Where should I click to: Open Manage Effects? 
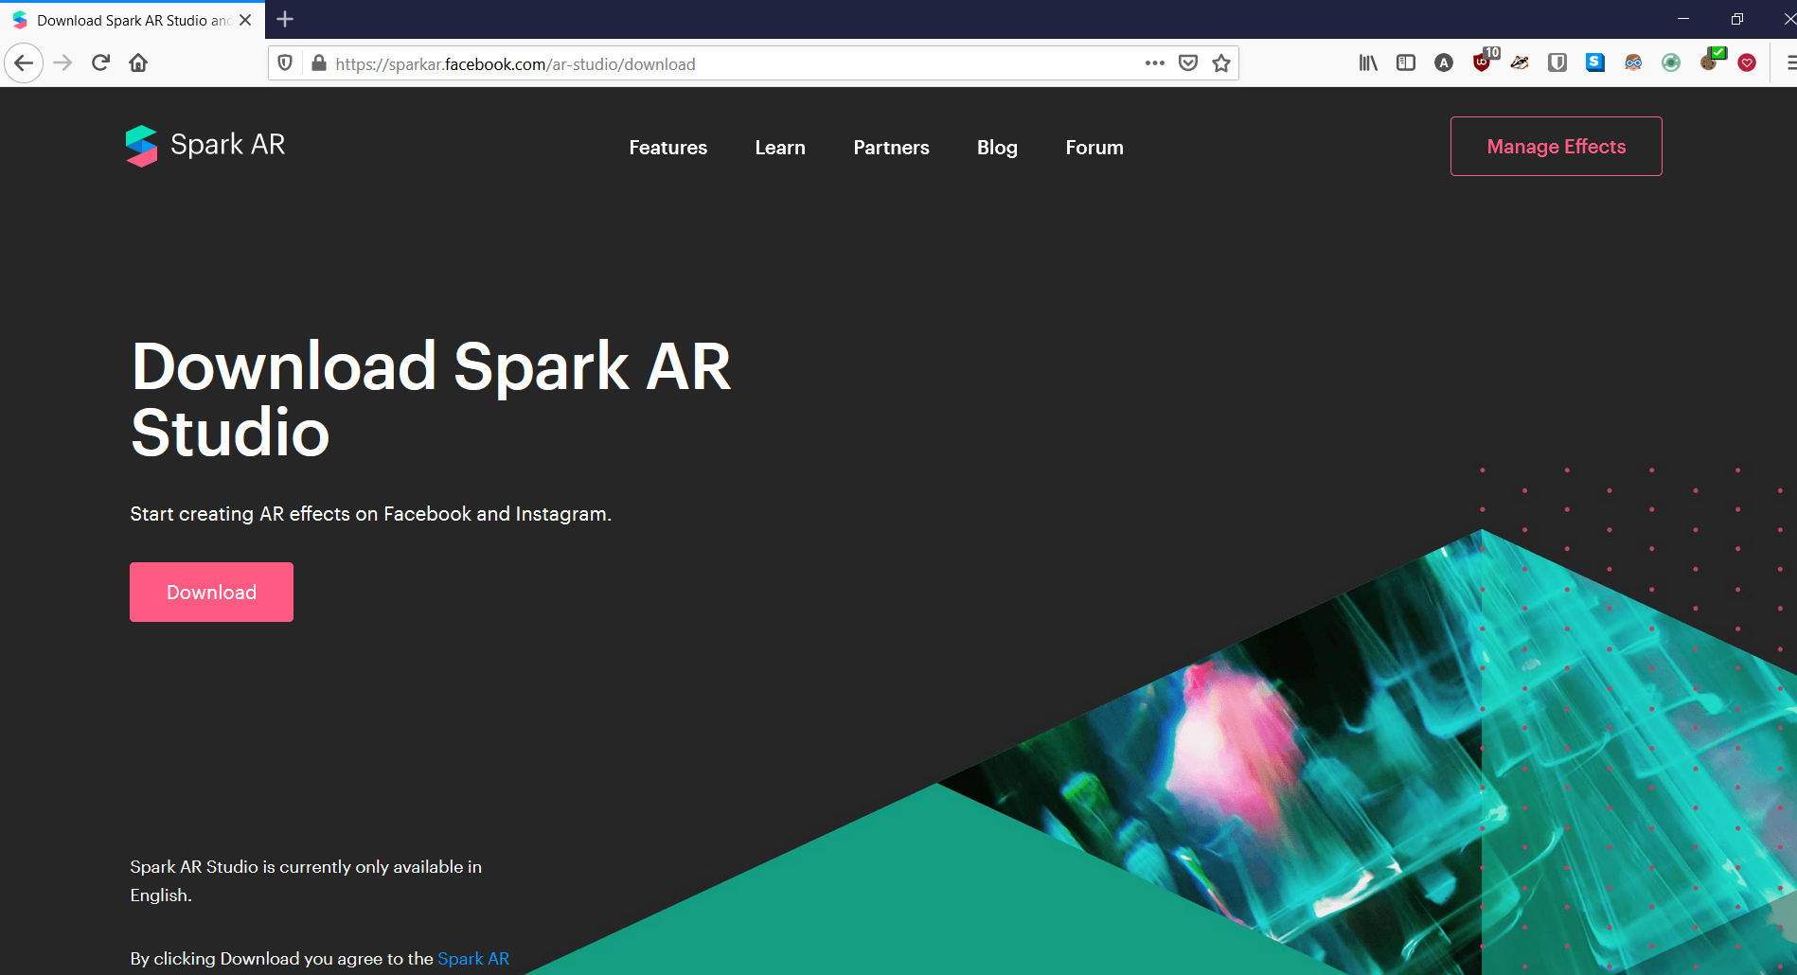pyautogui.click(x=1556, y=146)
